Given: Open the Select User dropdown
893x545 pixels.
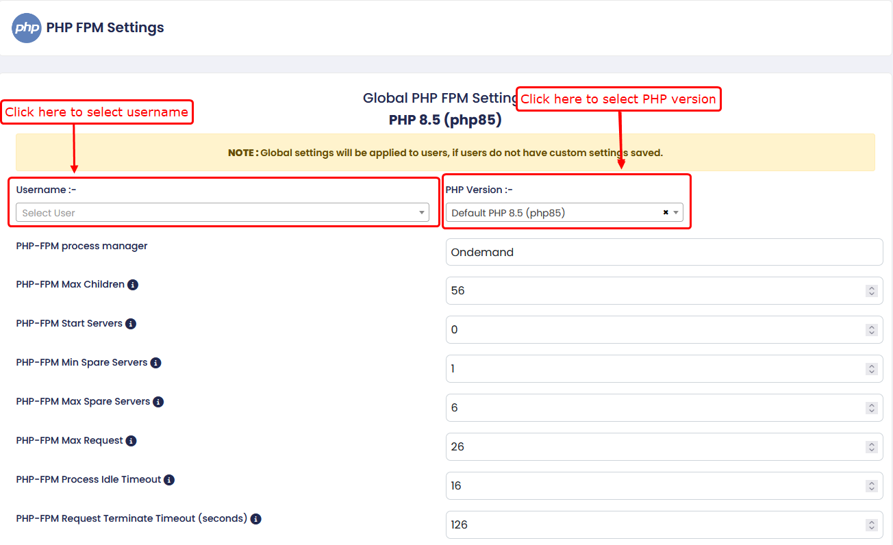Looking at the screenshot, I should pos(222,213).
